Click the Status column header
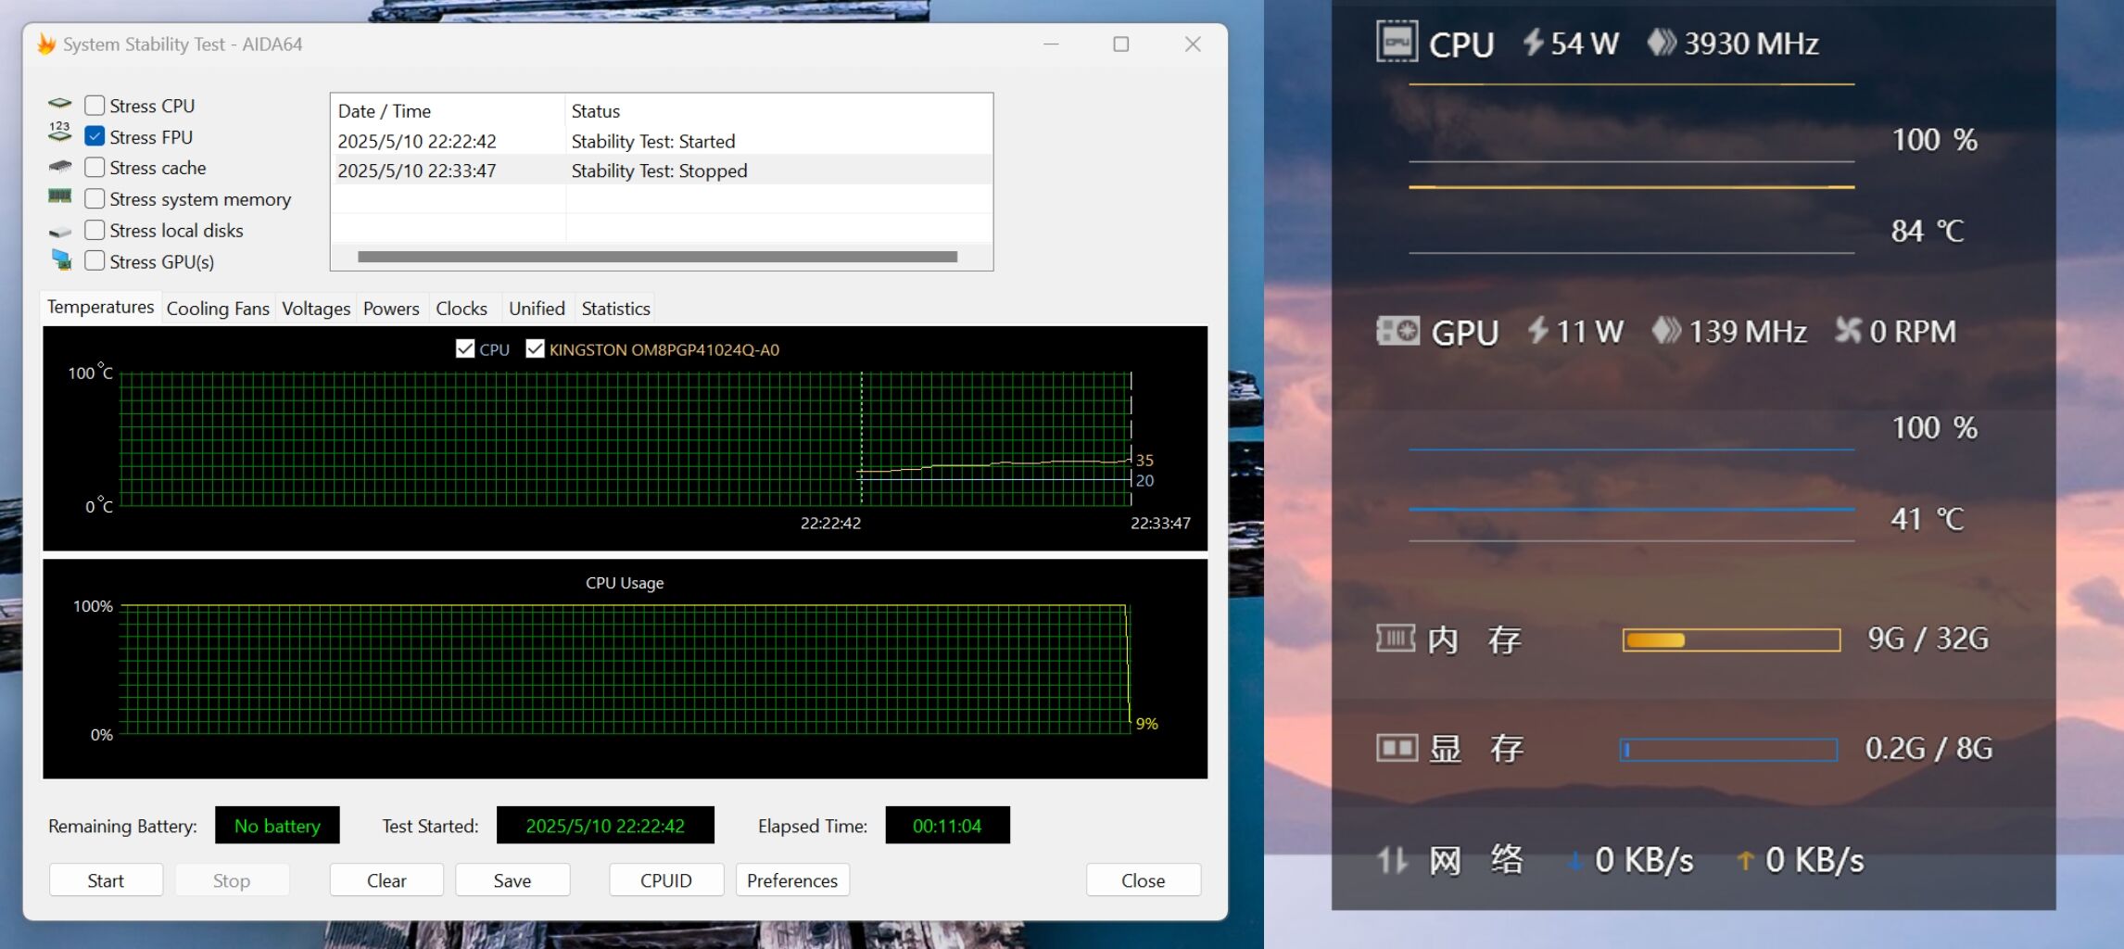The width and height of the screenshot is (2124, 949). pyautogui.click(x=778, y=111)
